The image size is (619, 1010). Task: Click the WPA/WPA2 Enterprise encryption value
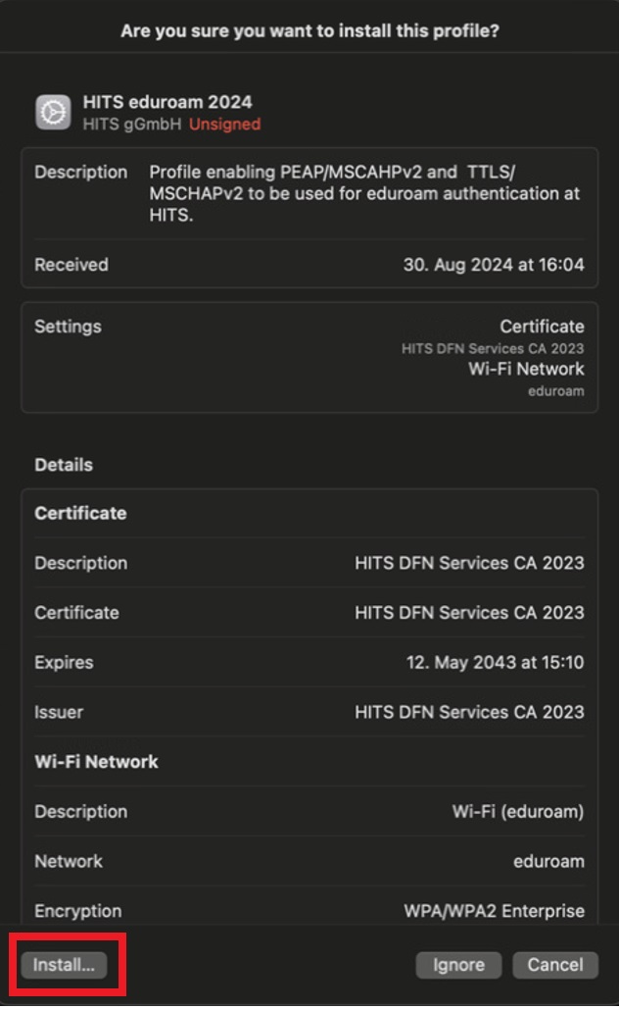pos(494,911)
